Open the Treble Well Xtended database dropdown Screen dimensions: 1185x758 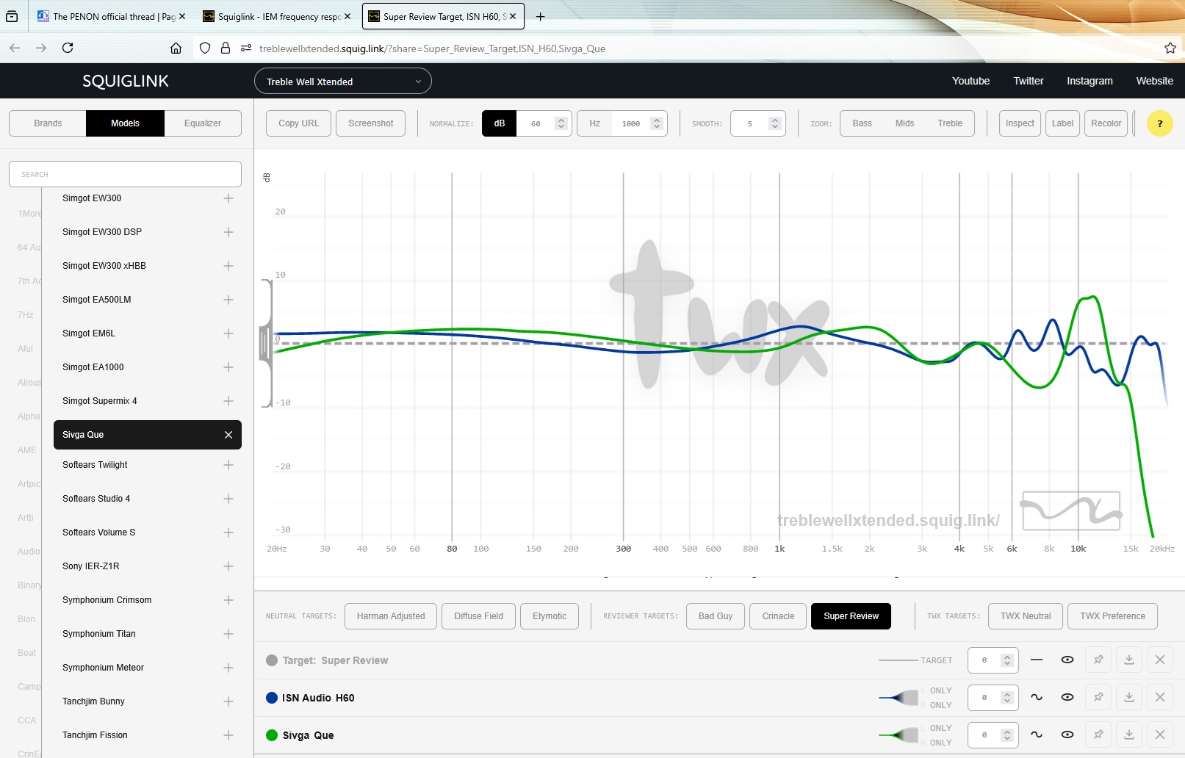342,82
